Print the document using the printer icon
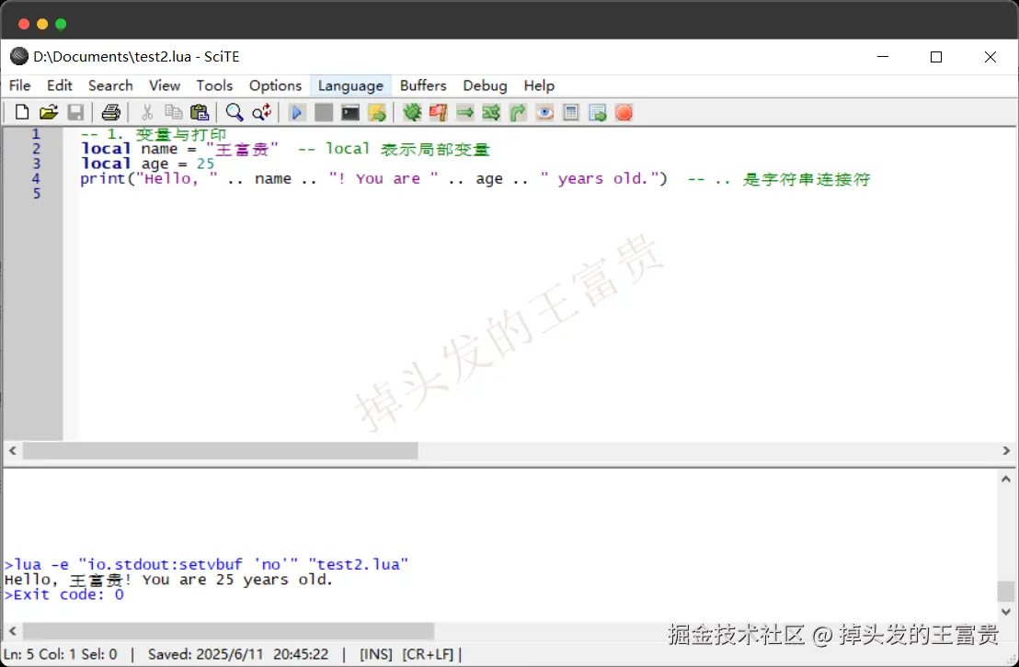Viewport: 1019px width, 667px height. click(110, 112)
